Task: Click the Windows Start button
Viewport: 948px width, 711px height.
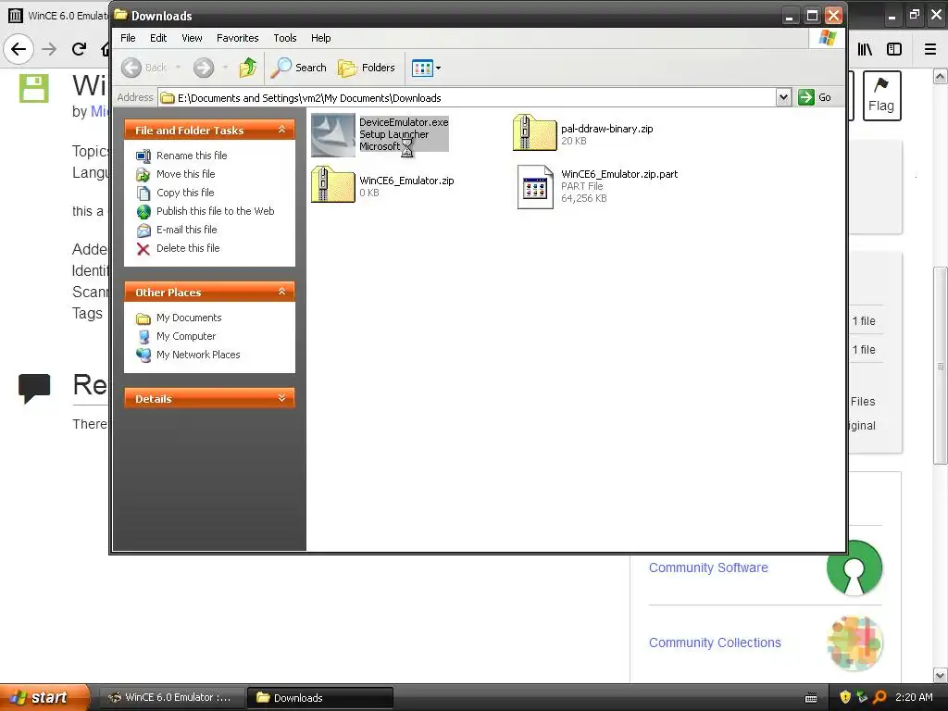Action: [x=43, y=697]
